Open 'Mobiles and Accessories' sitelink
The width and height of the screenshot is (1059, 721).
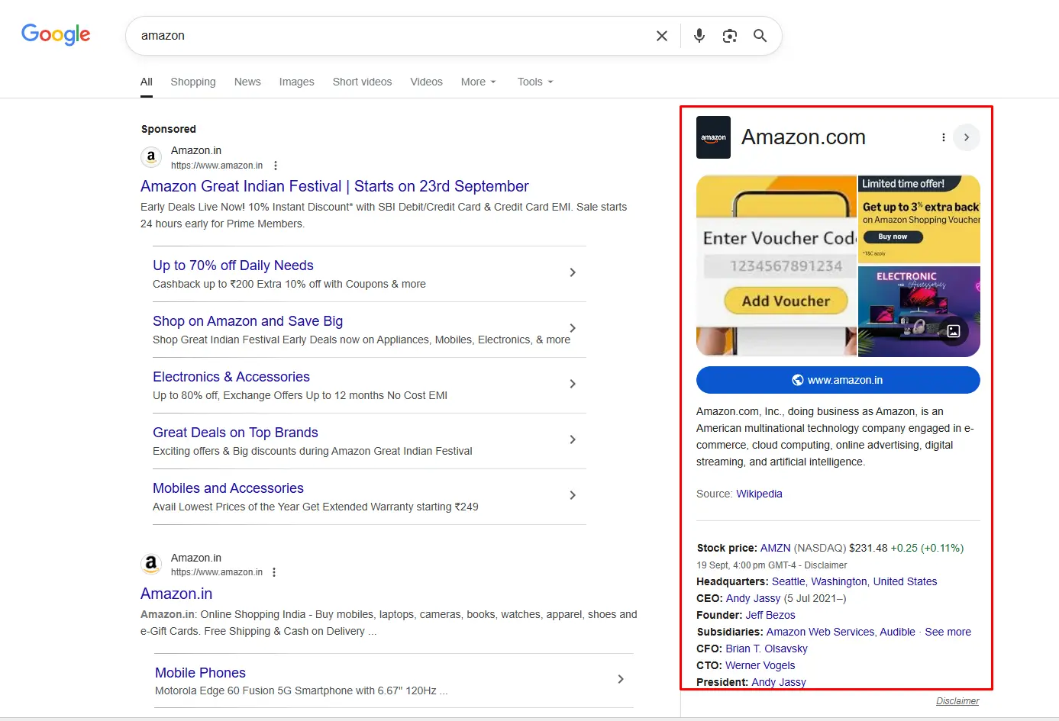pos(228,488)
